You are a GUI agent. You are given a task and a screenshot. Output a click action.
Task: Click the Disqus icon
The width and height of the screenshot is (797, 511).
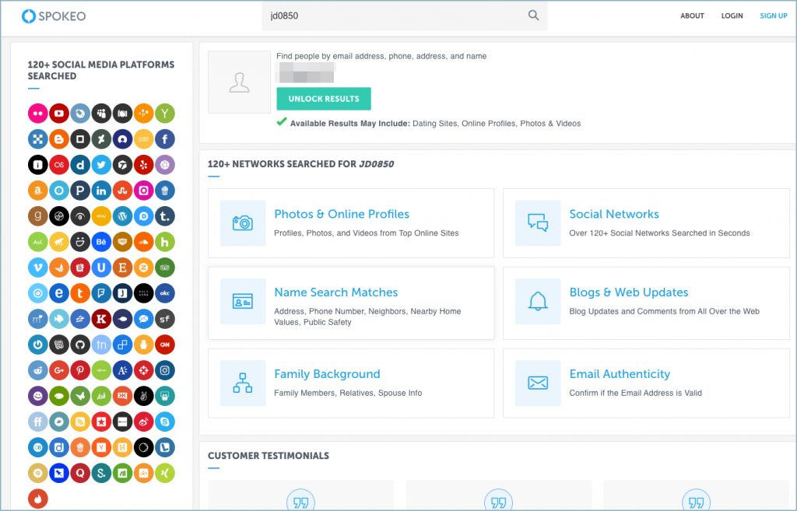tap(143, 216)
